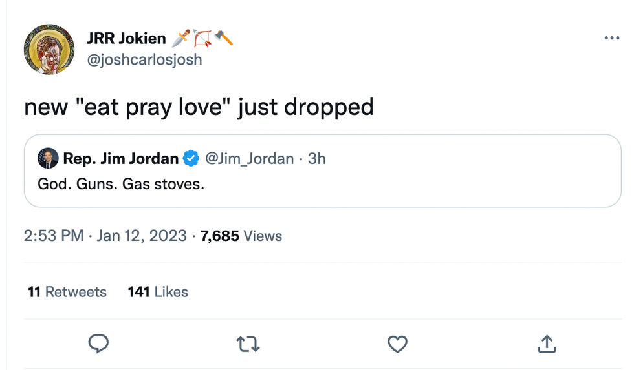Image resolution: width=634 pixels, height=370 pixels.
Task: Click the reply speech bubble icon
Action: (x=98, y=344)
